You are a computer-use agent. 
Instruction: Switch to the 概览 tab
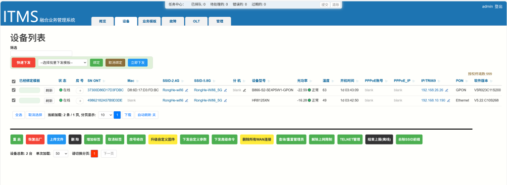click(102, 21)
